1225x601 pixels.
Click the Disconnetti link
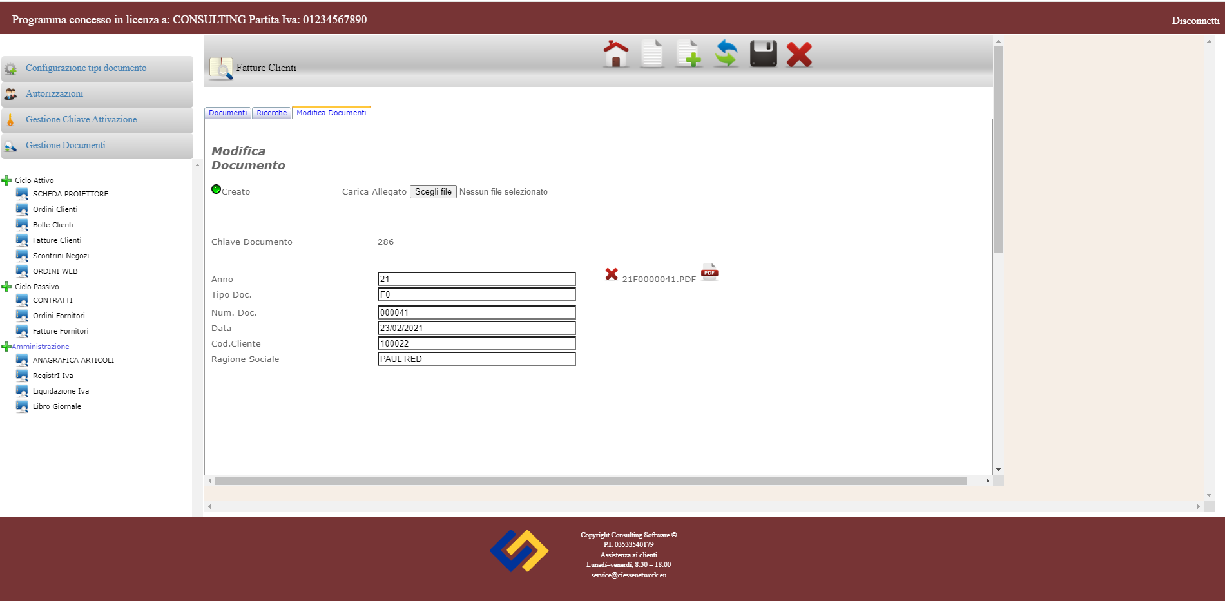click(1195, 21)
